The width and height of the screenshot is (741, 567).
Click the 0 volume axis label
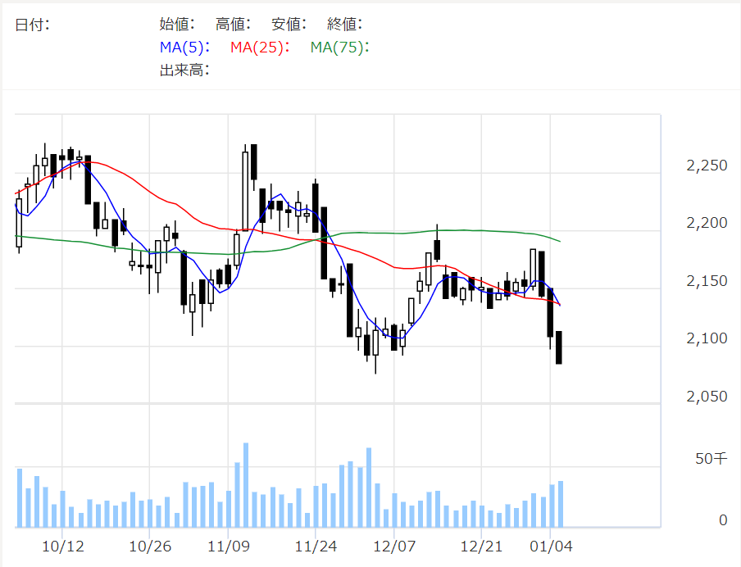723,520
